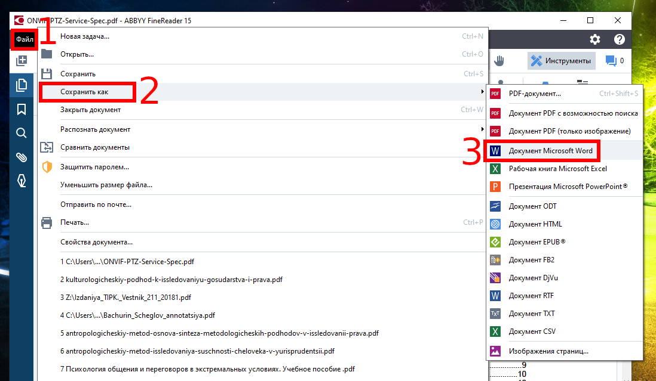The image size is (656, 381).
Task: Save as Документ DjVu
Action: (x=565, y=278)
